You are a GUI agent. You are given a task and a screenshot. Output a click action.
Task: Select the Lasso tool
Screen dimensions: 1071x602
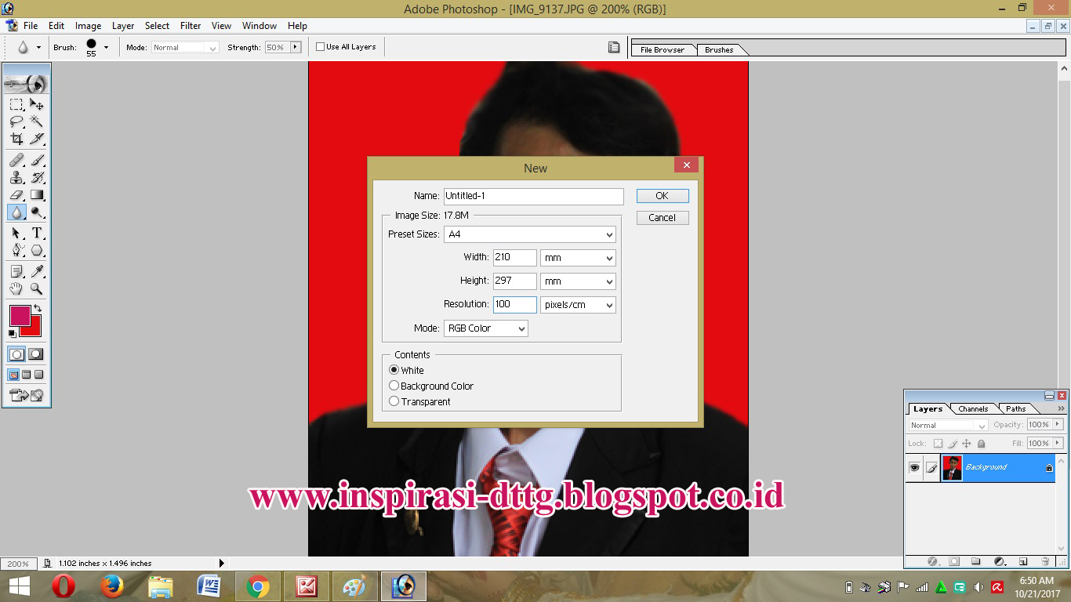16,121
